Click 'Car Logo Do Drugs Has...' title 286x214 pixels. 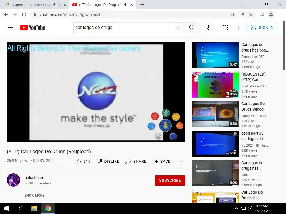pyautogui.click(x=252, y=195)
